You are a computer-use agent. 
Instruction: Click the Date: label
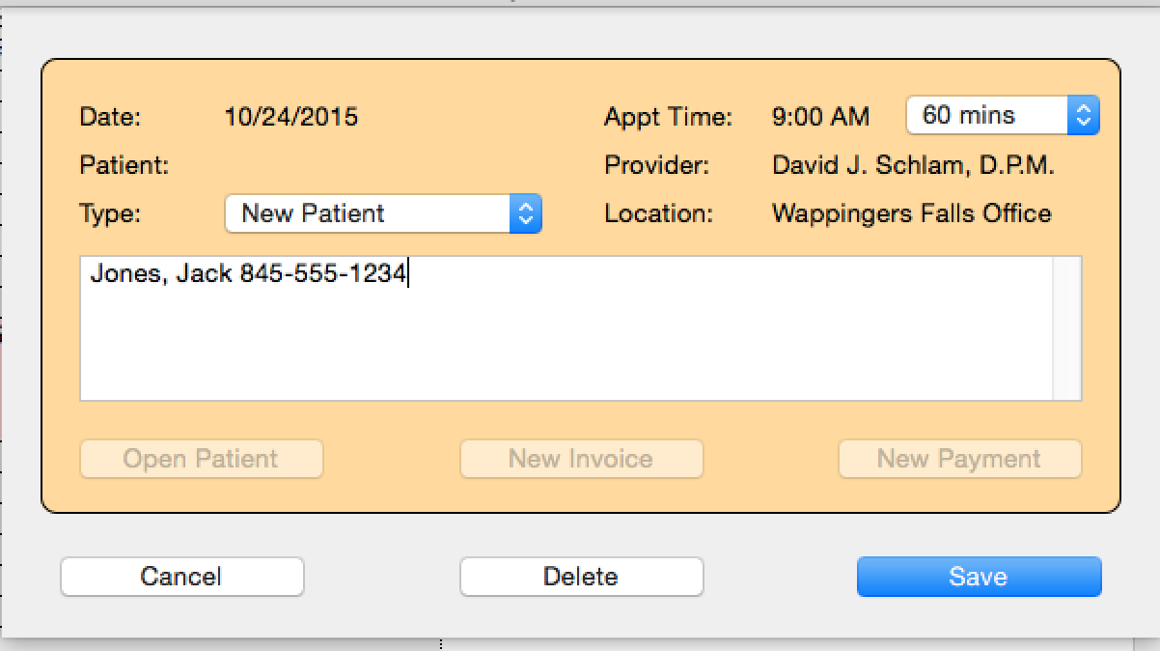[x=110, y=118]
